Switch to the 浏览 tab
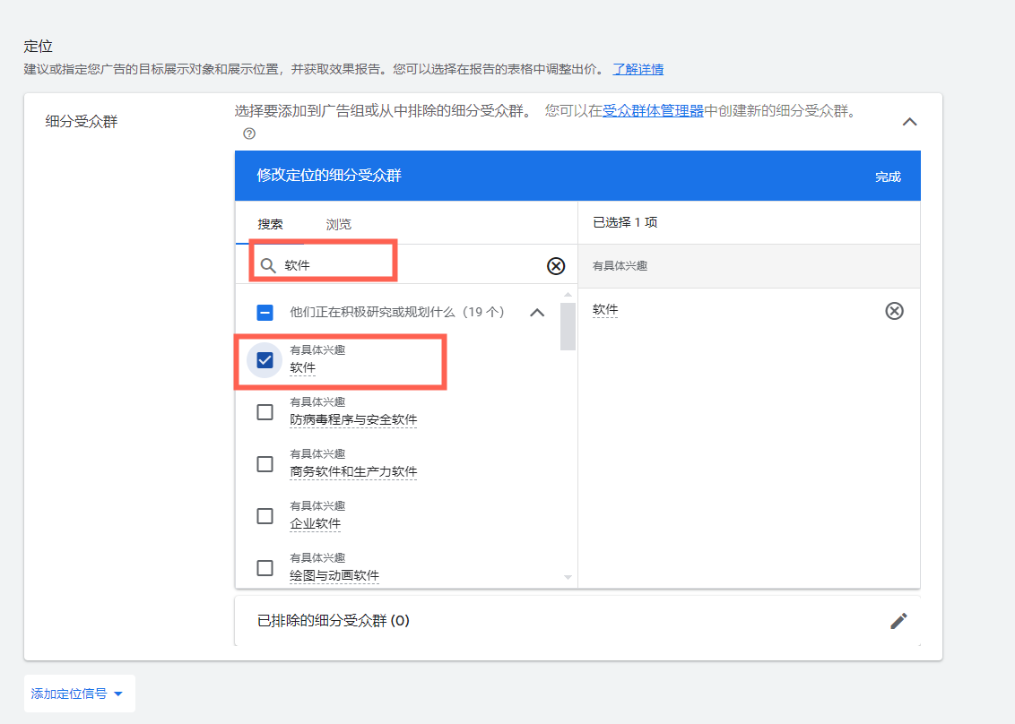 [339, 224]
